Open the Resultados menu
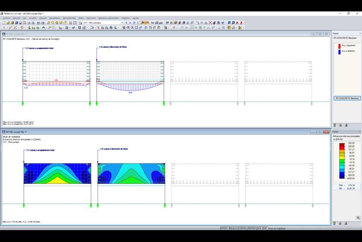 pos(55,18)
